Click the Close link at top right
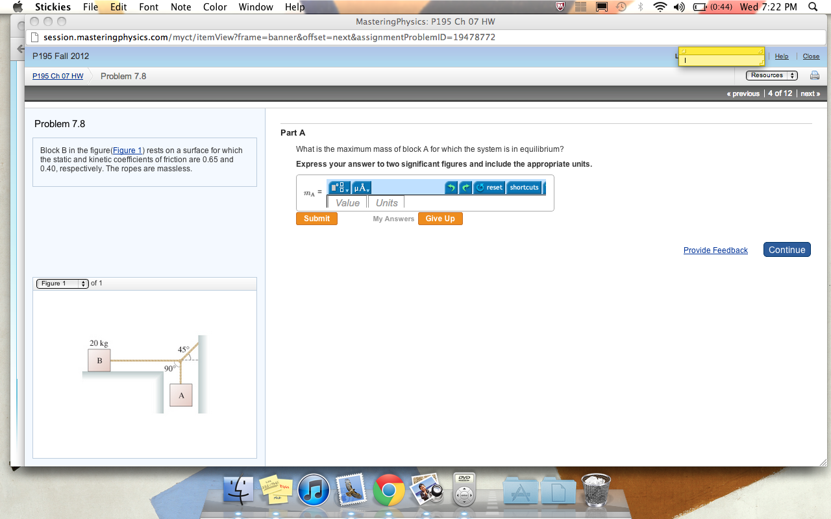 coord(811,56)
